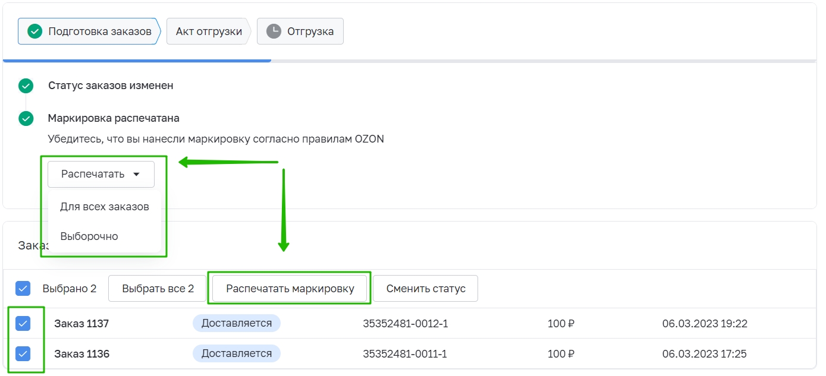Screen dimensions: 826x376
Task: Open the Заказ 1137 row title
Action: click(x=81, y=324)
